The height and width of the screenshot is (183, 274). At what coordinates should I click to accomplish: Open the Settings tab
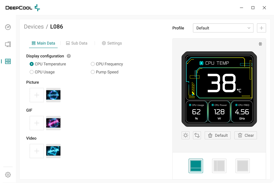point(112,43)
